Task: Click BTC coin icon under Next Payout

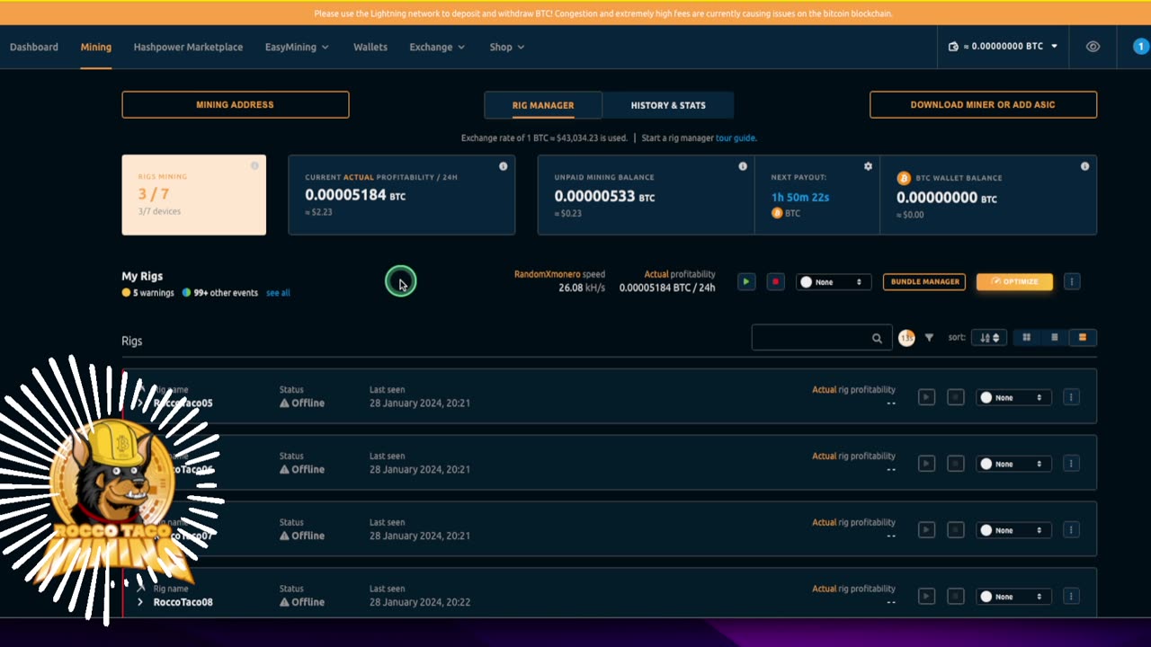Action: click(x=777, y=213)
